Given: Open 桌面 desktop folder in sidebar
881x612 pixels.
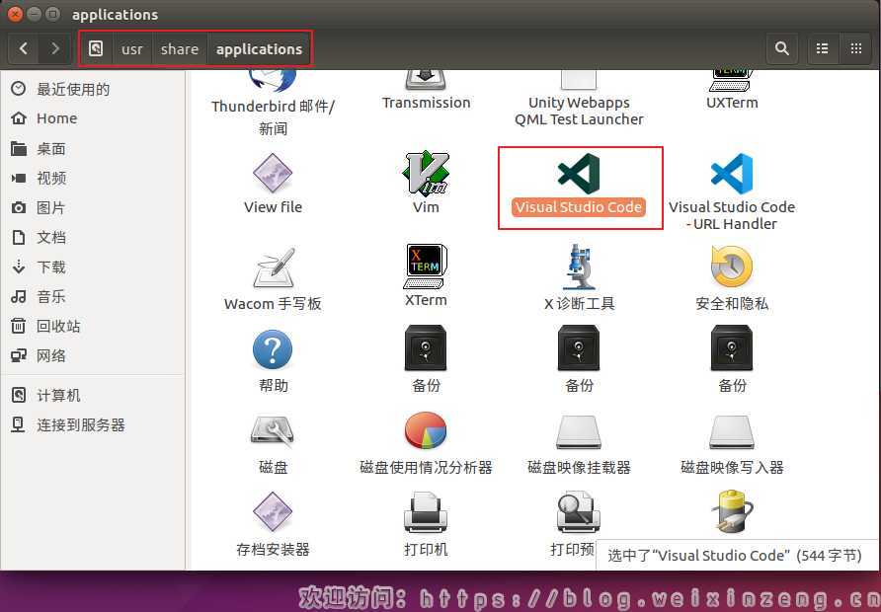Looking at the screenshot, I should pos(93,148).
